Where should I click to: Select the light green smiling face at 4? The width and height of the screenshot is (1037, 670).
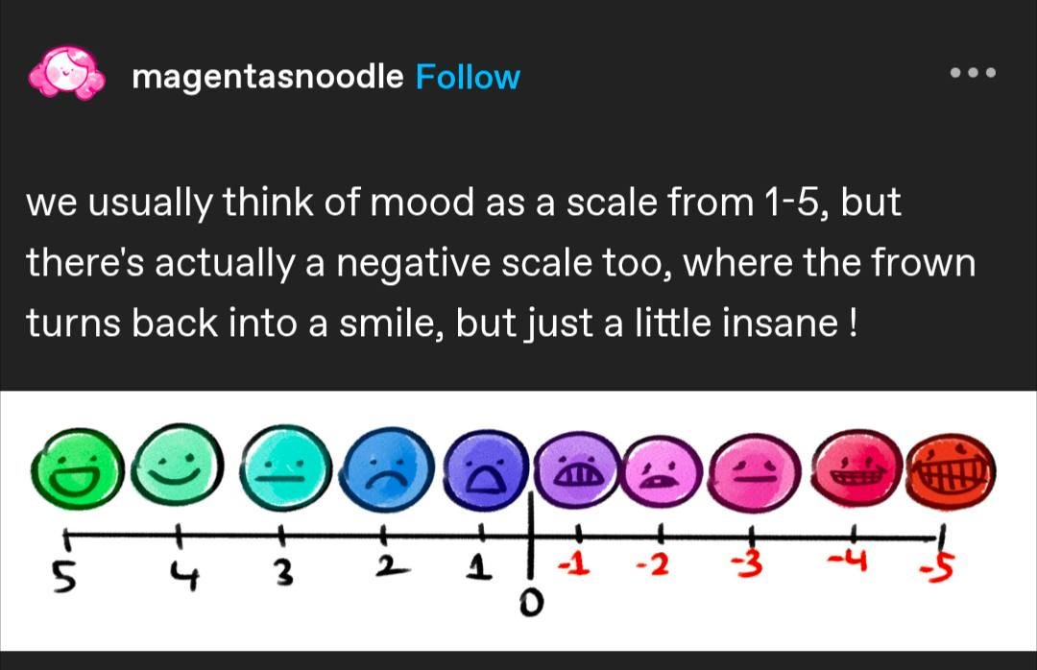point(177,466)
